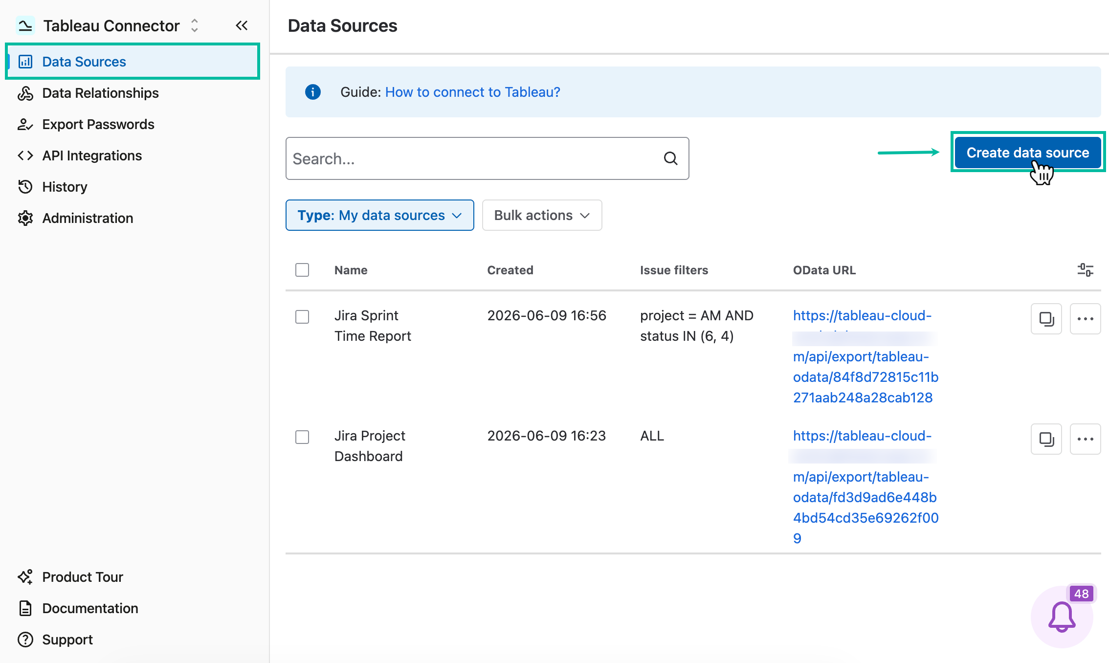Open Jira Sprint Time Report OData URL link
1109x663 pixels.
coord(865,356)
